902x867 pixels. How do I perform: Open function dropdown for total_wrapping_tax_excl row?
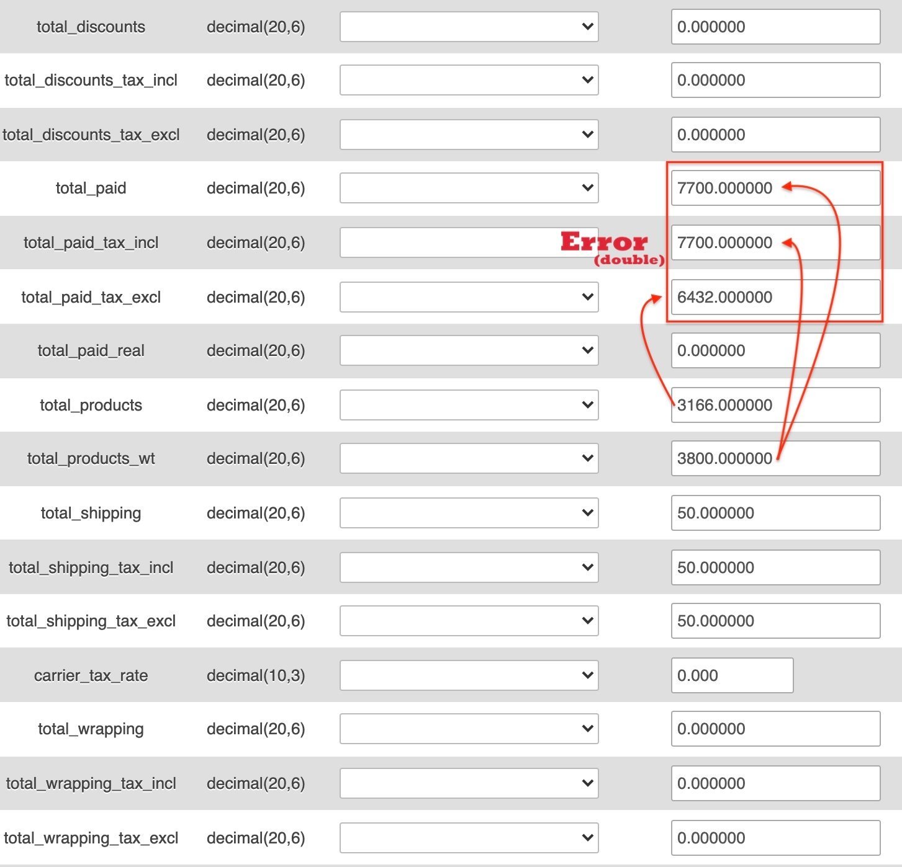469,838
